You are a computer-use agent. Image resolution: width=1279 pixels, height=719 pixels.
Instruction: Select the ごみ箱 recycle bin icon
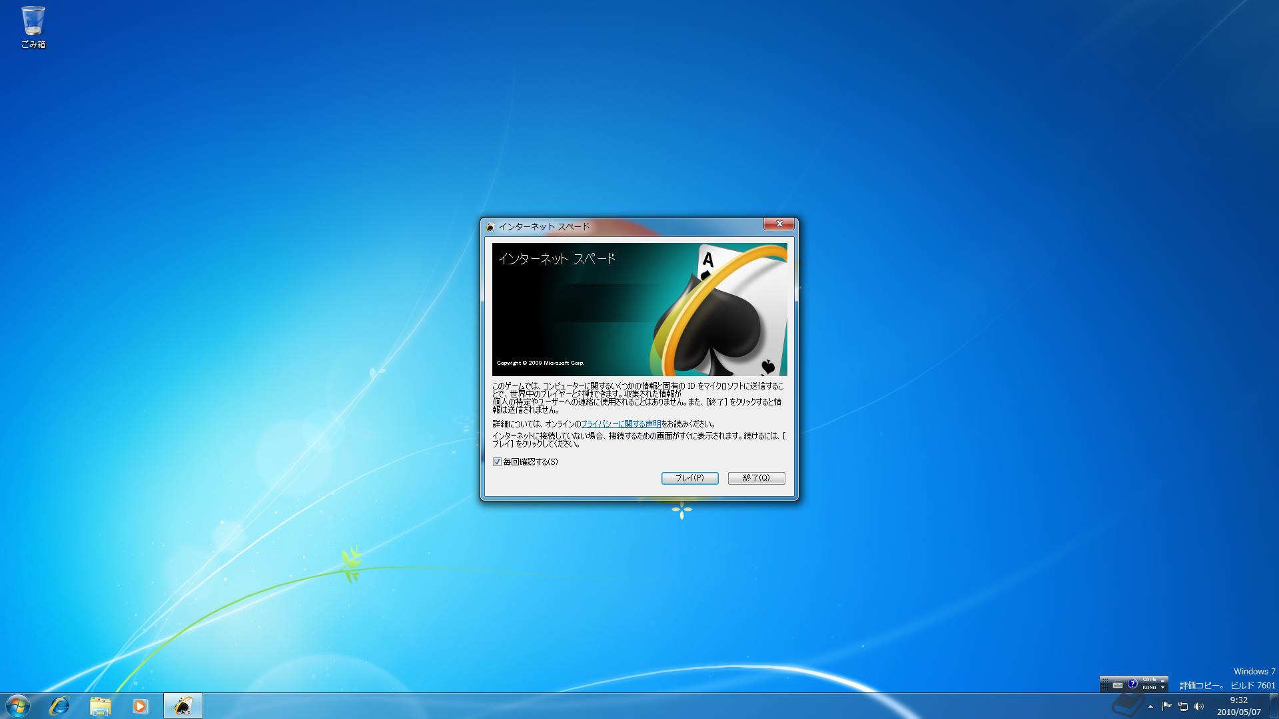click(x=33, y=27)
